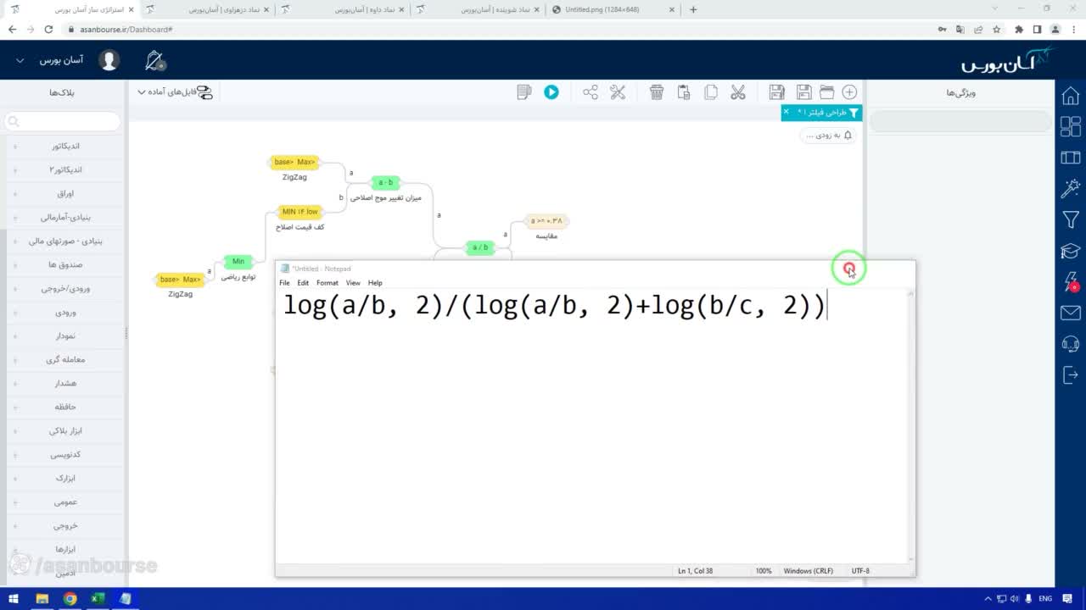This screenshot has width=1086, height=610.
Task: Select the green Min math function node
Action: (238, 261)
